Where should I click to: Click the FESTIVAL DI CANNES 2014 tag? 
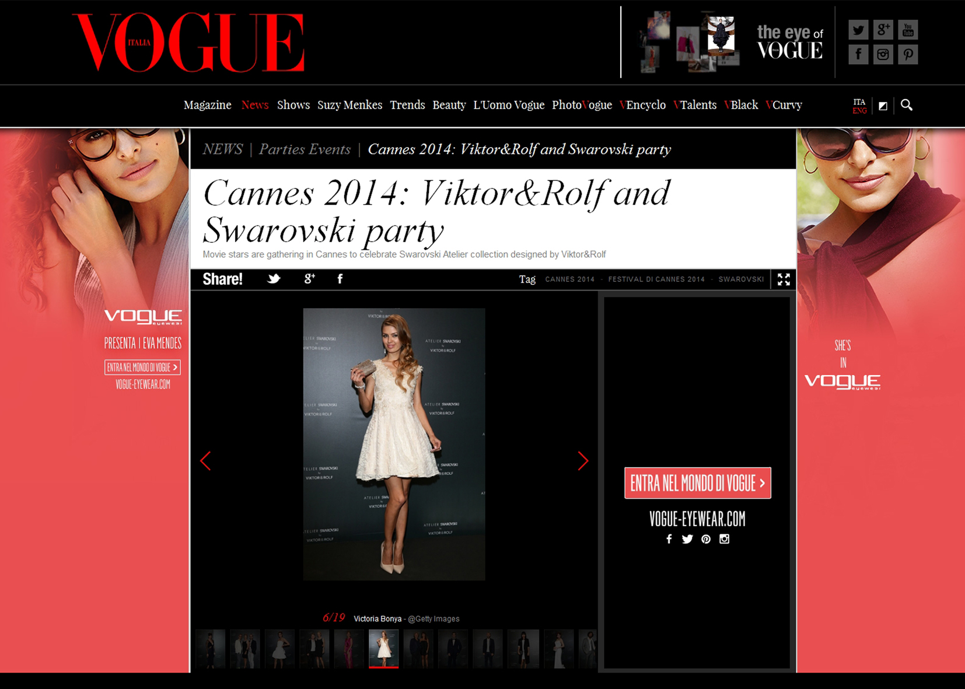(x=656, y=279)
